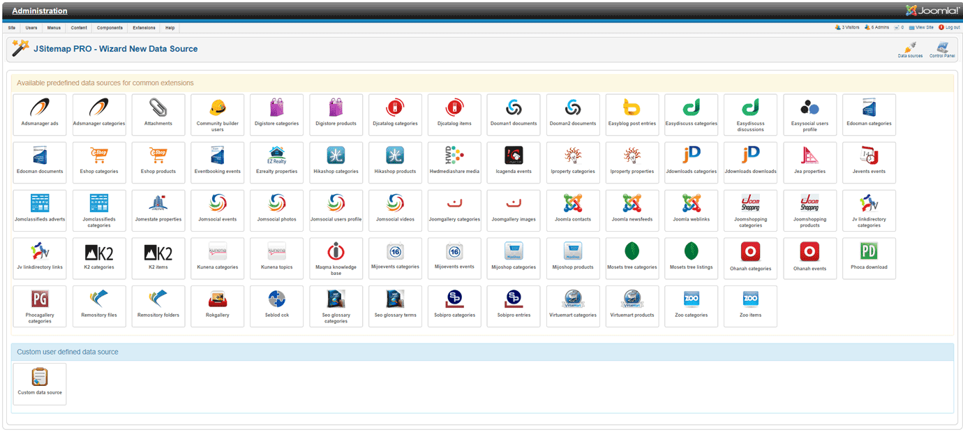The height and width of the screenshot is (432, 963).
Task: Go to Control Panel from toolbar
Action: pyautogui.click(x=942, y=50)
